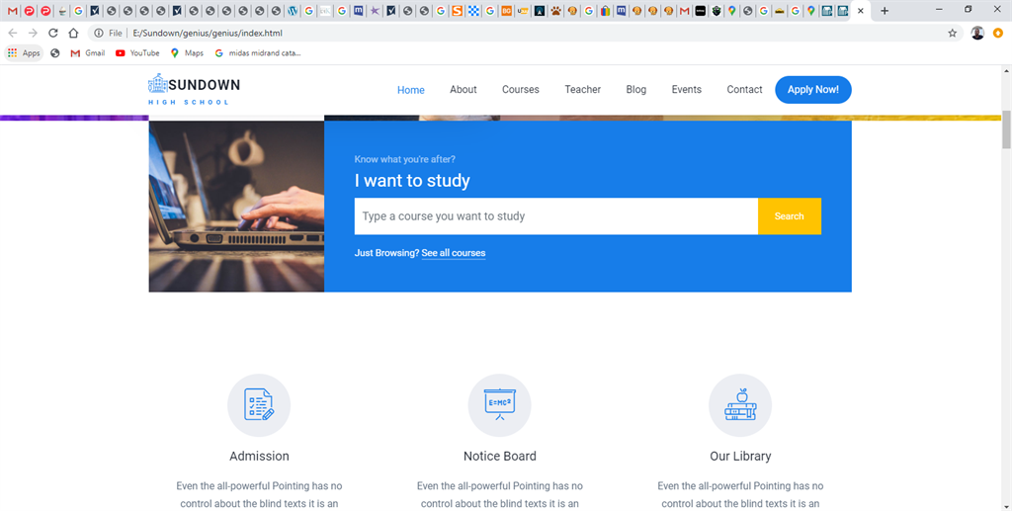Click the Sundown High School logo

(194, 90)
